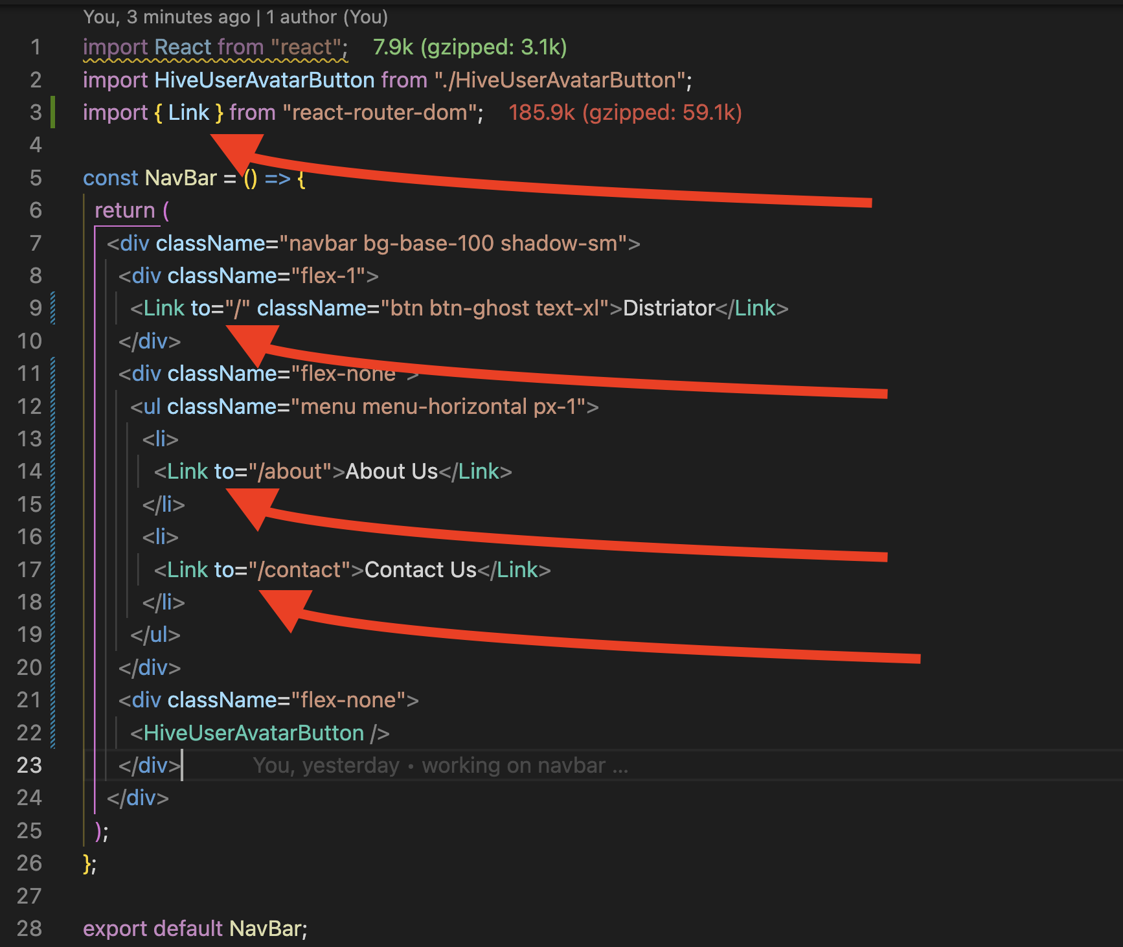Screen dimensions: 1123x947
Task: Click the return keyword on line 6
Action: [125, 211]
